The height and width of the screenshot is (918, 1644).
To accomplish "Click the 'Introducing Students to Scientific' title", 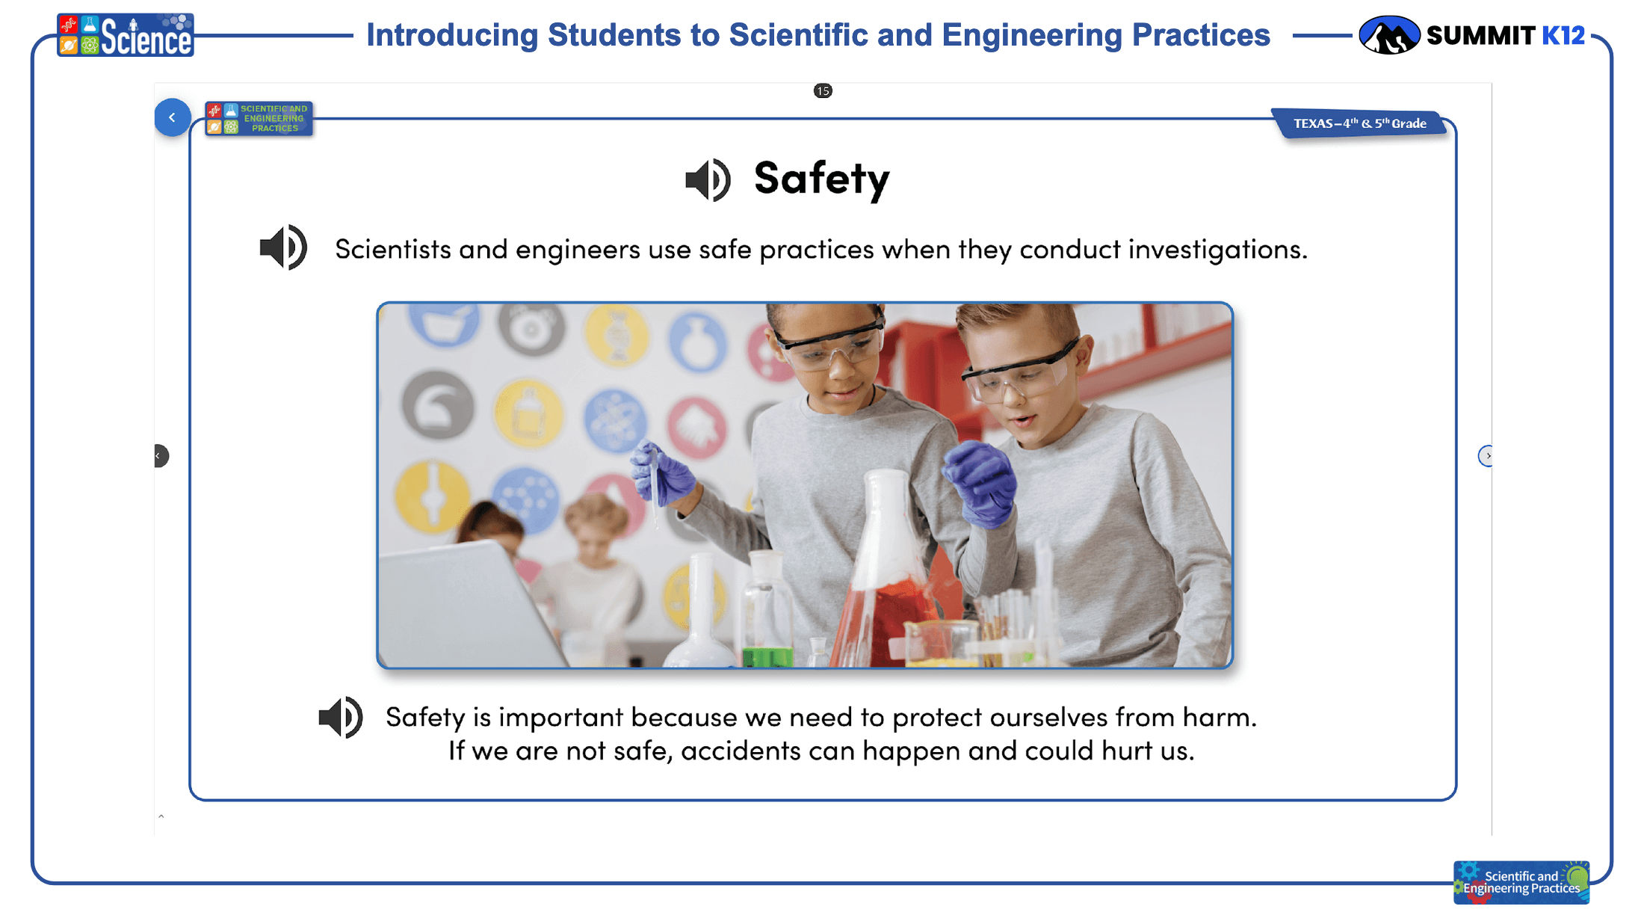I will pos(818,35).
